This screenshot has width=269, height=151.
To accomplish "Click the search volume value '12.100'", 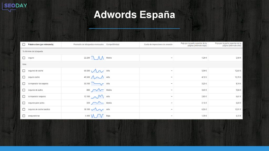I will coord(87,96).
